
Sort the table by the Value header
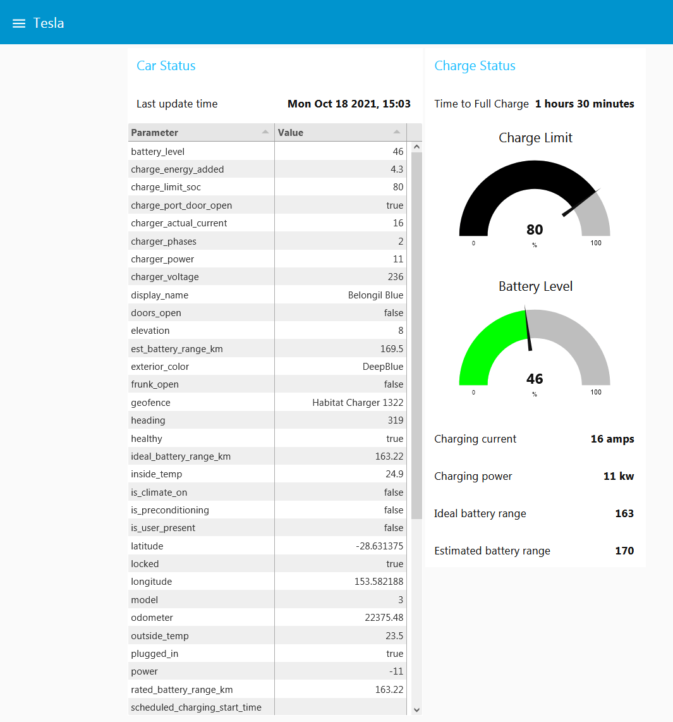pyautogui.click(x=291, y=132)
